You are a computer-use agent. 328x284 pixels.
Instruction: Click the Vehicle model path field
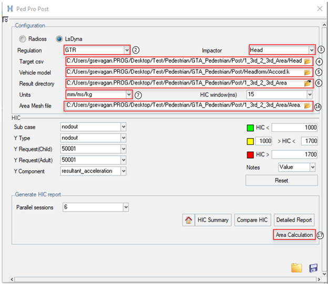click(184, 72)
